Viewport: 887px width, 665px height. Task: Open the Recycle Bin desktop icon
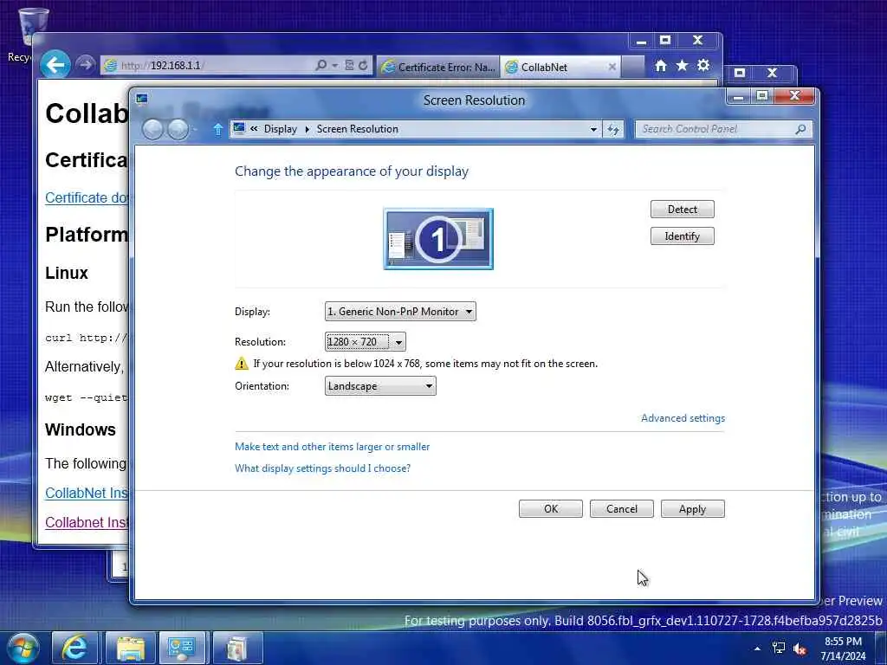32,33
